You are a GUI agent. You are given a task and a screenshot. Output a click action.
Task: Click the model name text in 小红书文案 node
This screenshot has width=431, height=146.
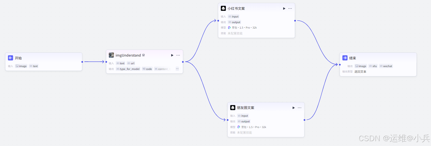click(244, 28)
